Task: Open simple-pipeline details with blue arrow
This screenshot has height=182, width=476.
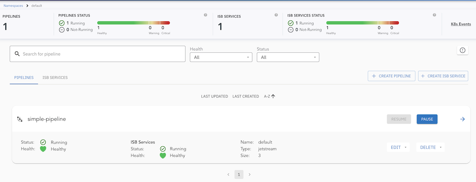Action: (x=463, y=119)
